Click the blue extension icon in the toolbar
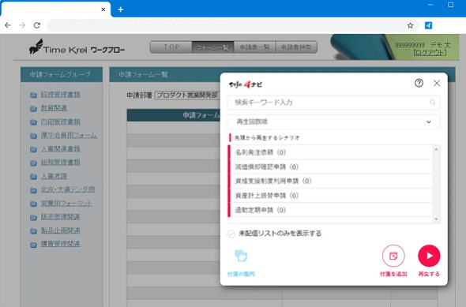Screen dimensions: 466x307 click(x=428, y=25)
